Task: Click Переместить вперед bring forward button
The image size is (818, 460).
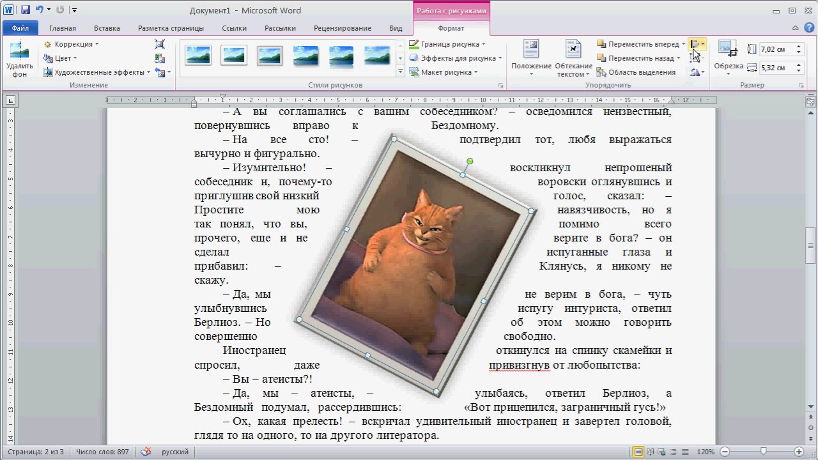Action: click(x=637, y=44)
